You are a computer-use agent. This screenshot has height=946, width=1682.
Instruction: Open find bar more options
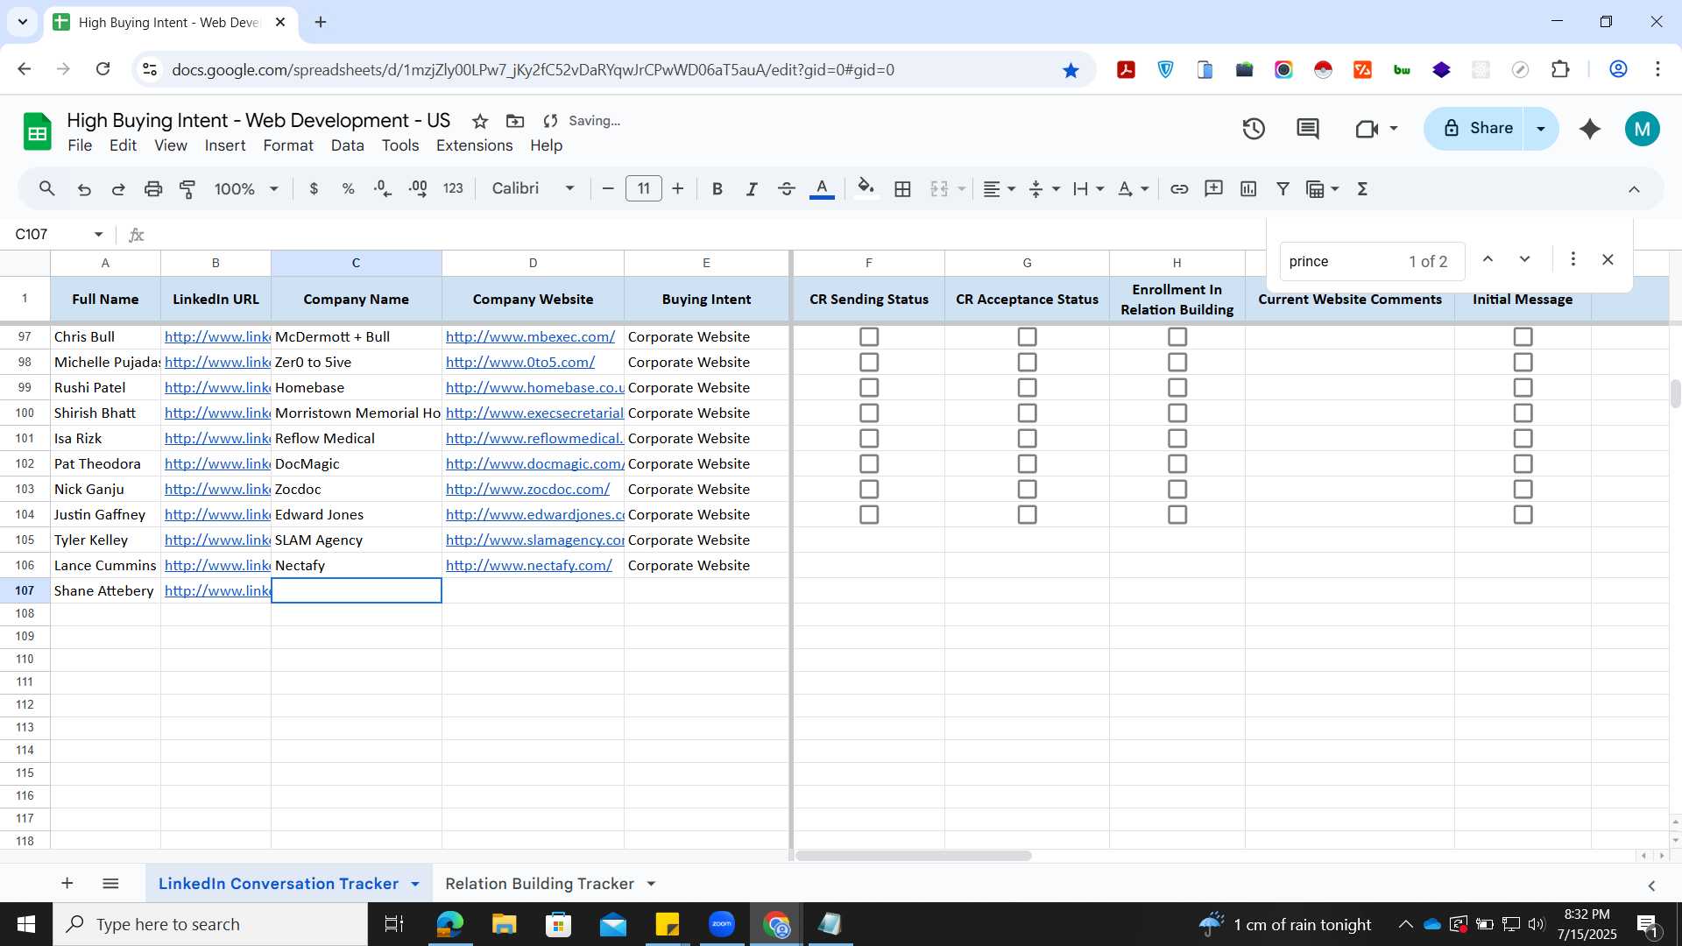click(1573, 260)
